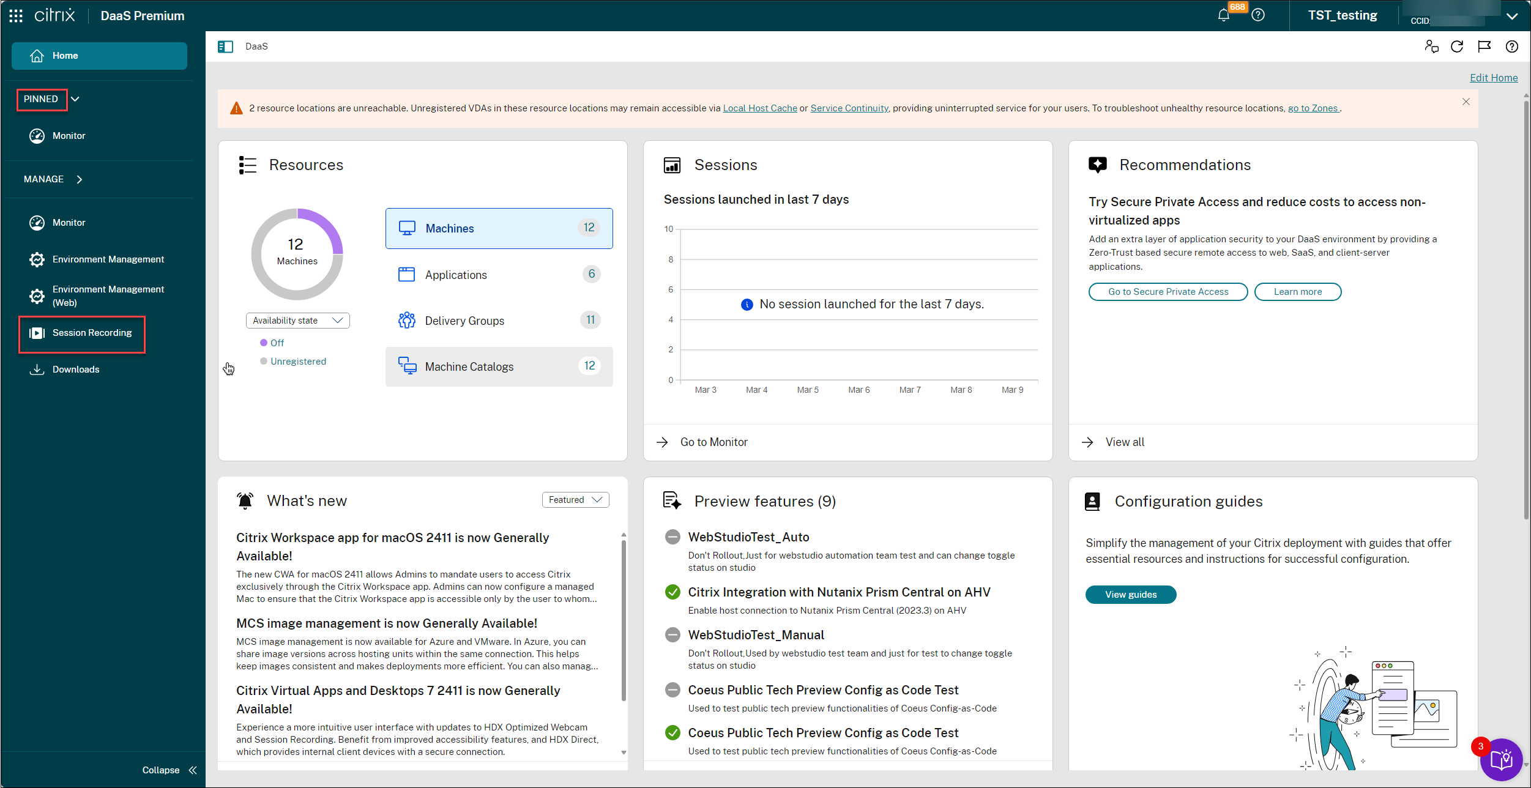Click the help question mark icon
This screenshot has height=788, width=1531.
pyautogui.click(x=1258, y=15)
